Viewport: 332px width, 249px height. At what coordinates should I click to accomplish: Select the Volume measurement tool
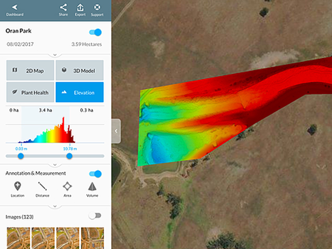pos(92,189)
